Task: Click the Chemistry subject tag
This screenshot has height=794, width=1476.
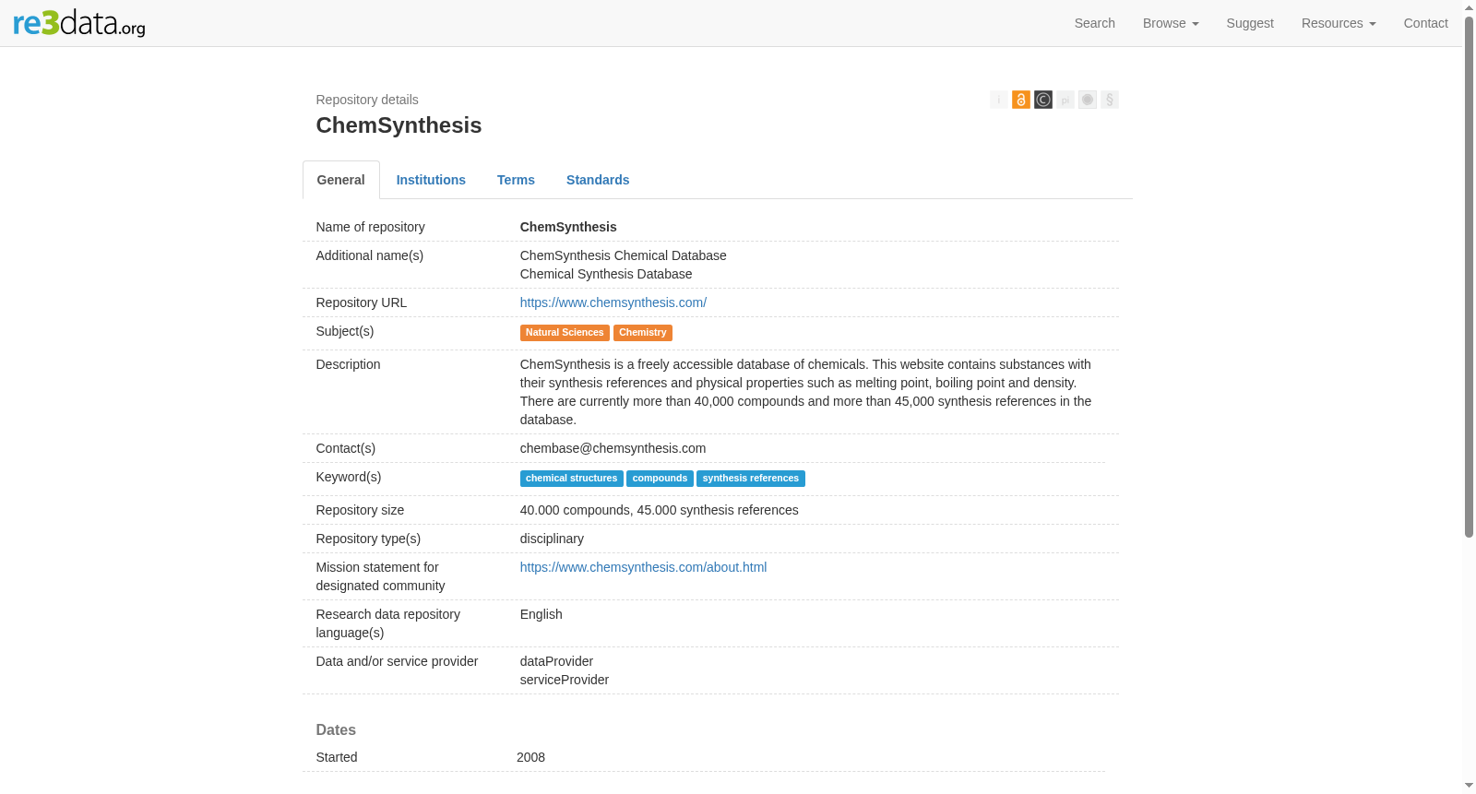Action: pyautogui.click(x=643, y=333)
